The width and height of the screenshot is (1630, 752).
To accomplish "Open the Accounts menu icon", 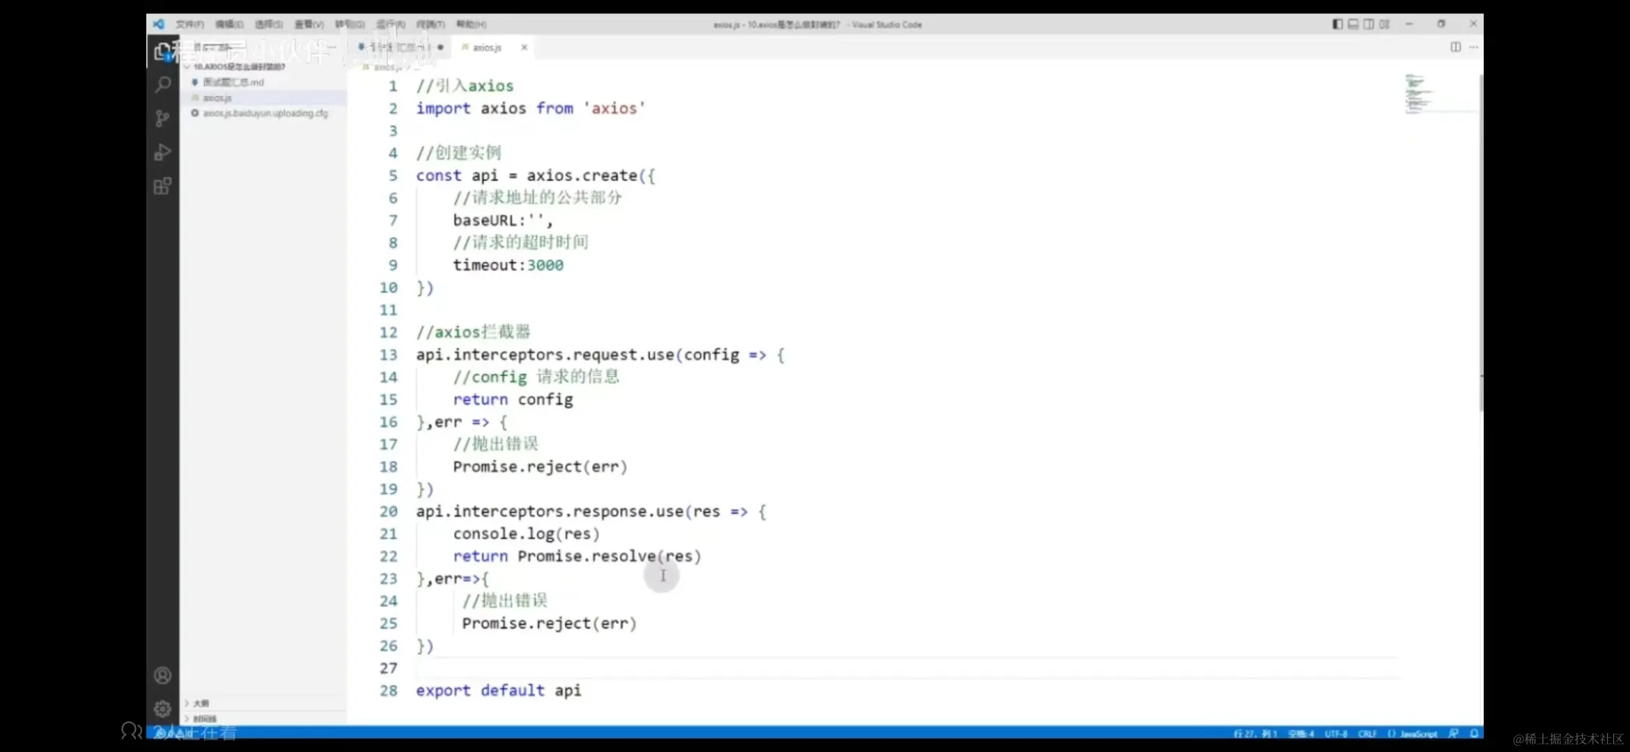I will (x=162, y=675).
